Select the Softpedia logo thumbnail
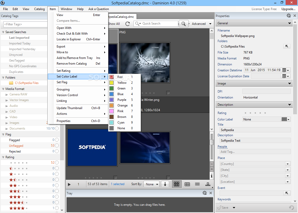The width and height of the screenshot is (298, 213). click(92, 147)
